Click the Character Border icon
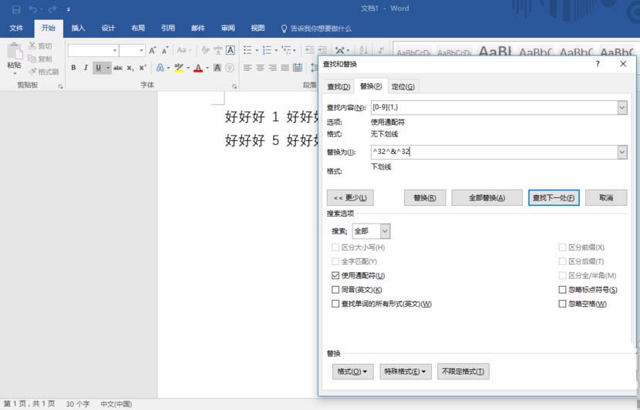The height and width of the screenshot is (410, 640). pos(231,50)
